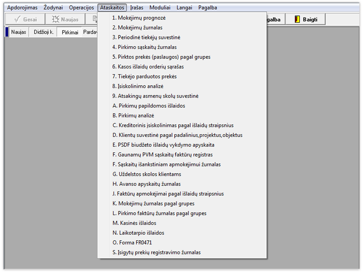The width and height of the screenshot is (363, 272).
Task: Close the open Ataskaitos menu
Action: pyautogui.click(x=112, y=8)
